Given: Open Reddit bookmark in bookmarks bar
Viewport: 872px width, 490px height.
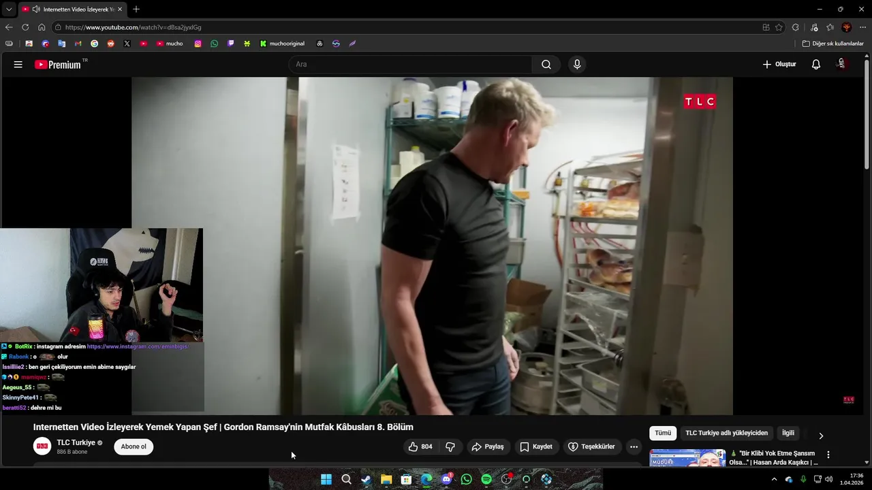Looking at the screenshot, I should point(110,44).
